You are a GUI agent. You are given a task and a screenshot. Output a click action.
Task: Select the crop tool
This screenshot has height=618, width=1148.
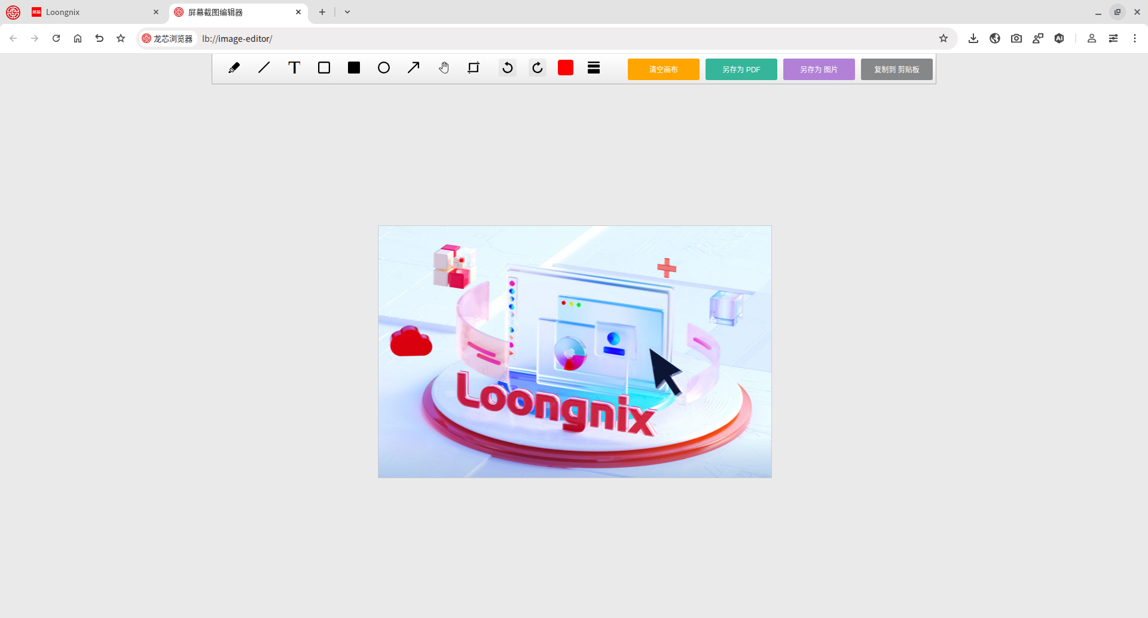[x=474, y=68]
